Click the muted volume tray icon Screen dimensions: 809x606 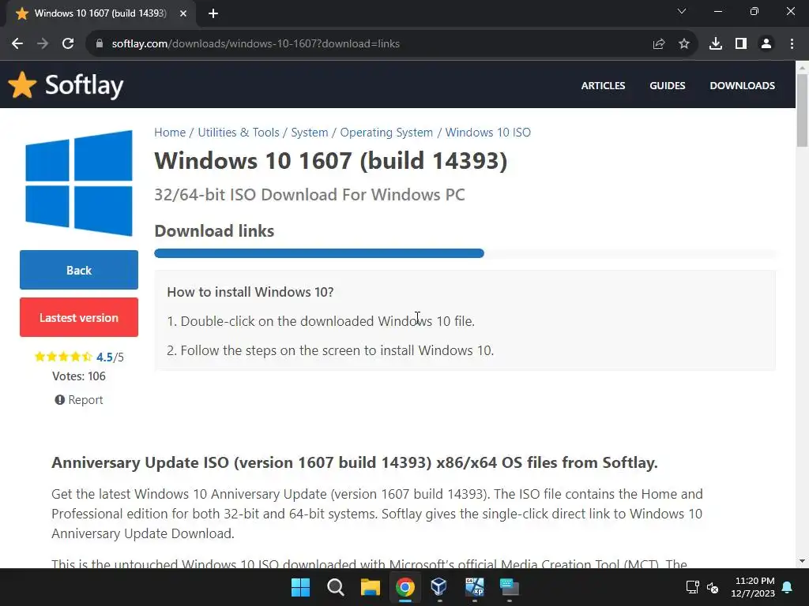click(713, 587)
